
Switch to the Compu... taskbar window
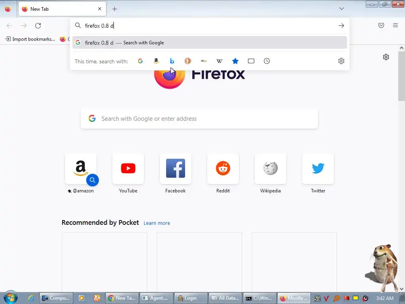[x=56, y=298]
